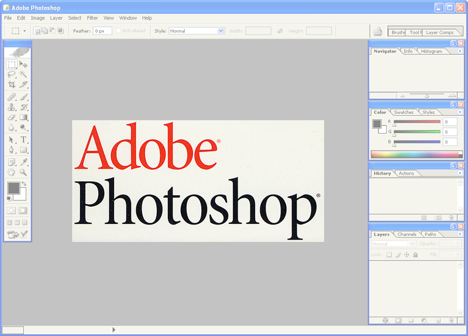
Task: Switch to Quick Mask mode
Action: point(23,210)
